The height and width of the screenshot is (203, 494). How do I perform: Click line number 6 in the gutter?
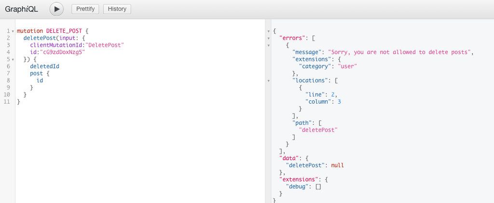(8, 66)
